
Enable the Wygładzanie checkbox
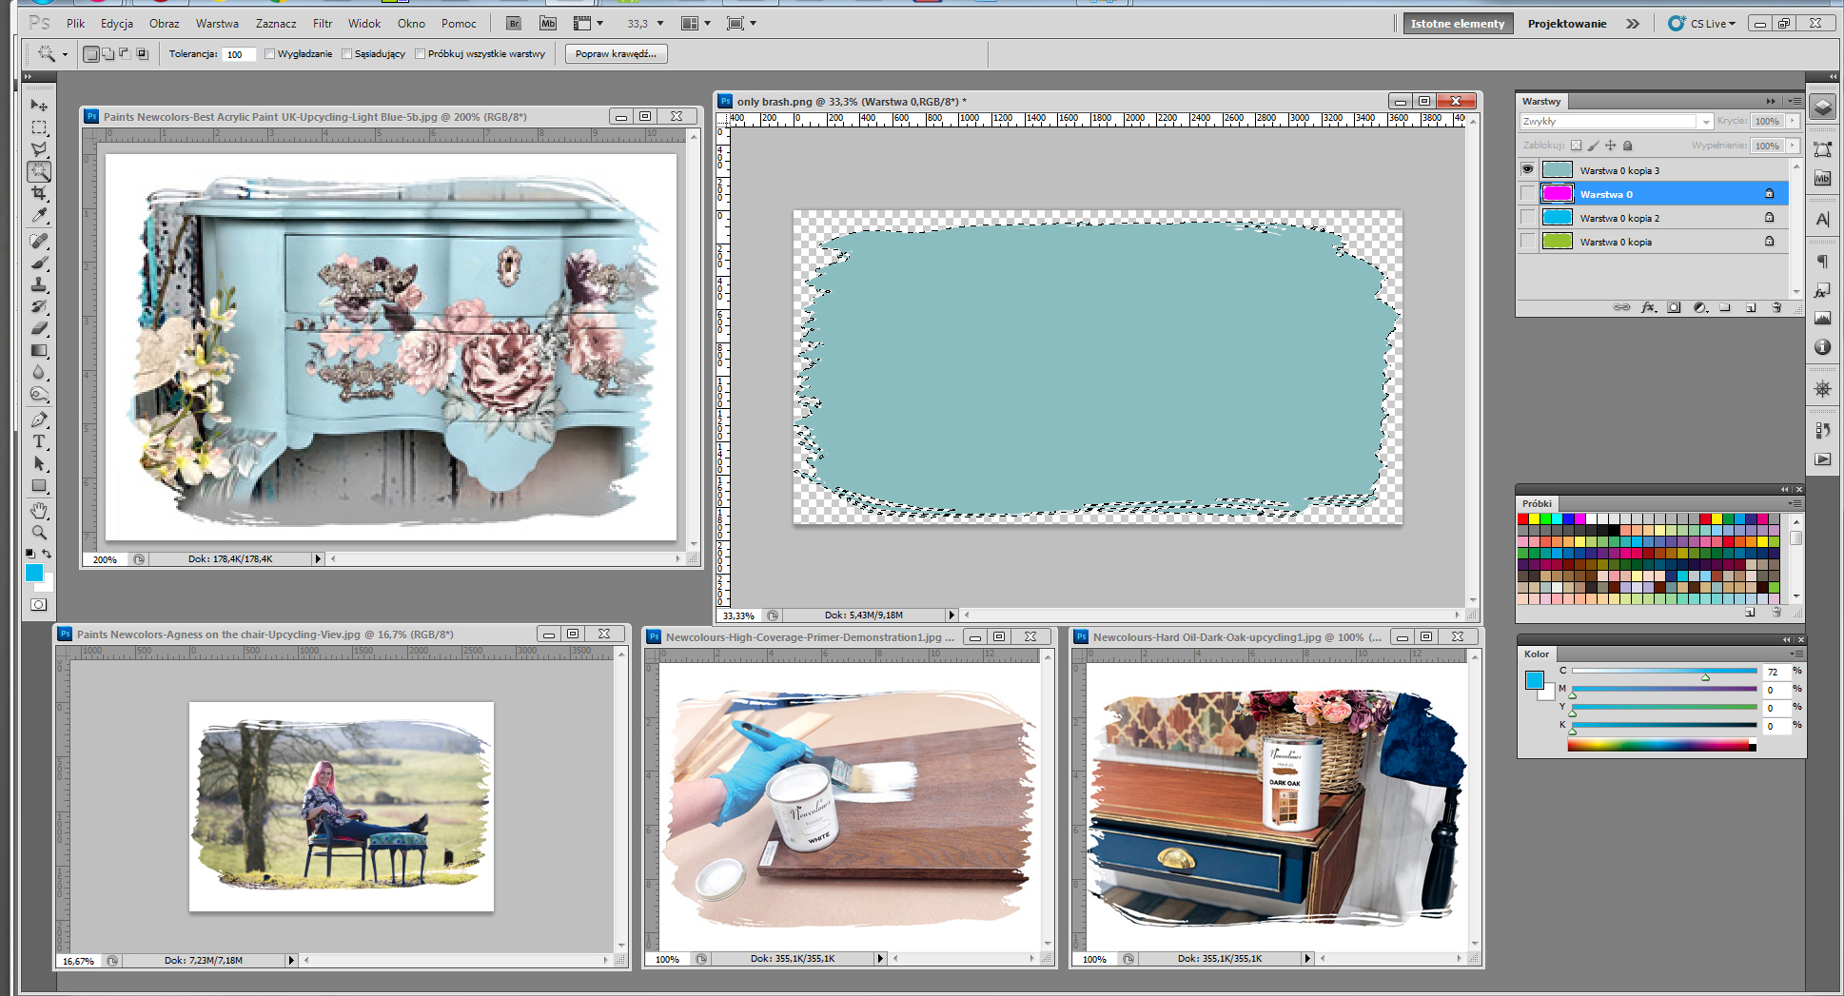pyautogui.click(x=270, y=54)
